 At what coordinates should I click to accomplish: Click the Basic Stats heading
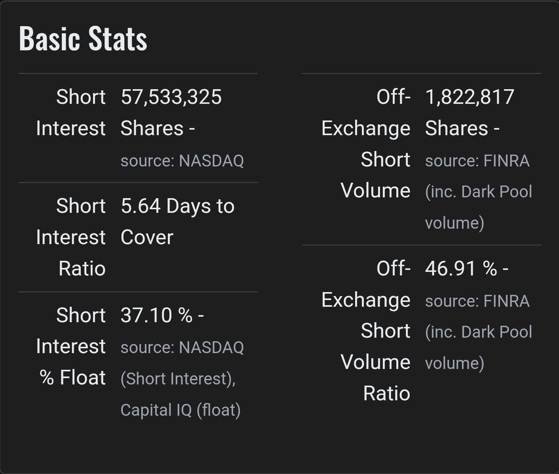click(83, 38)
